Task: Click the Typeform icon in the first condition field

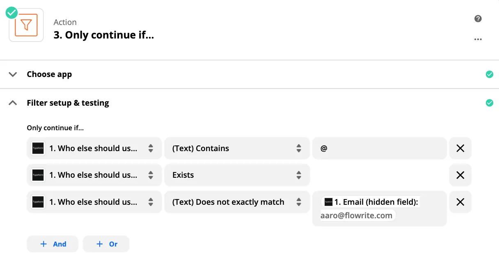Action: (37, 148)
